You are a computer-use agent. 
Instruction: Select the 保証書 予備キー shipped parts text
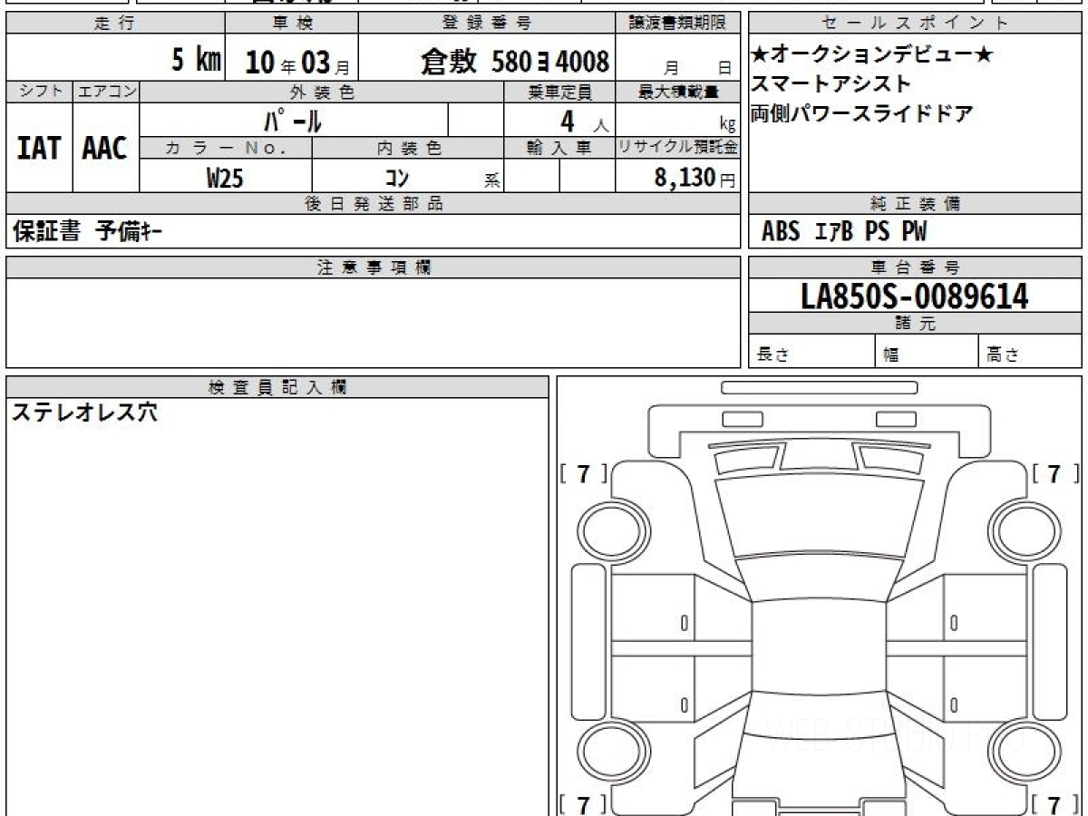coord(87,232)
